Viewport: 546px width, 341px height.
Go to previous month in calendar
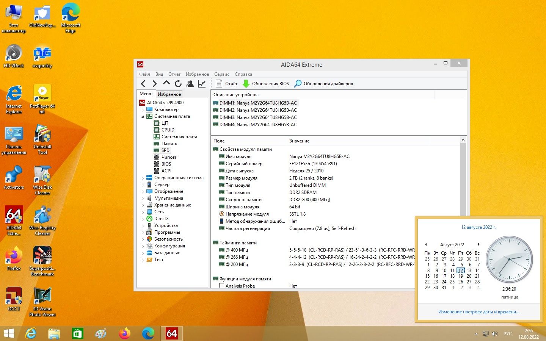click(x=426, y=244)
